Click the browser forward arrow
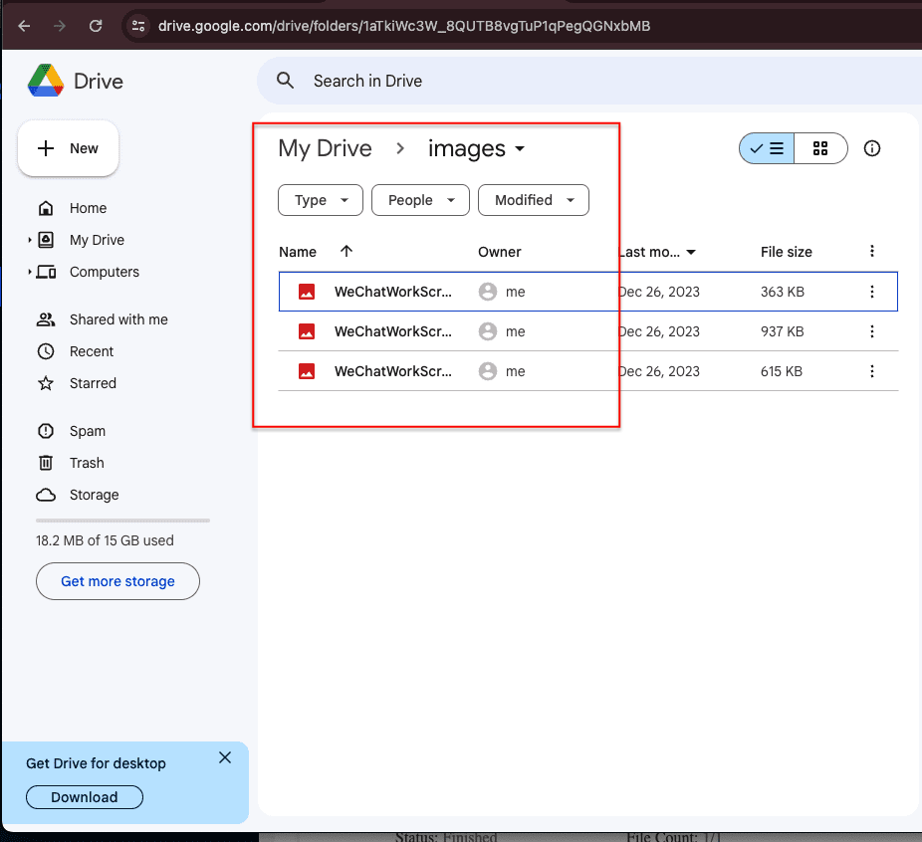 (x=60, y=26)
